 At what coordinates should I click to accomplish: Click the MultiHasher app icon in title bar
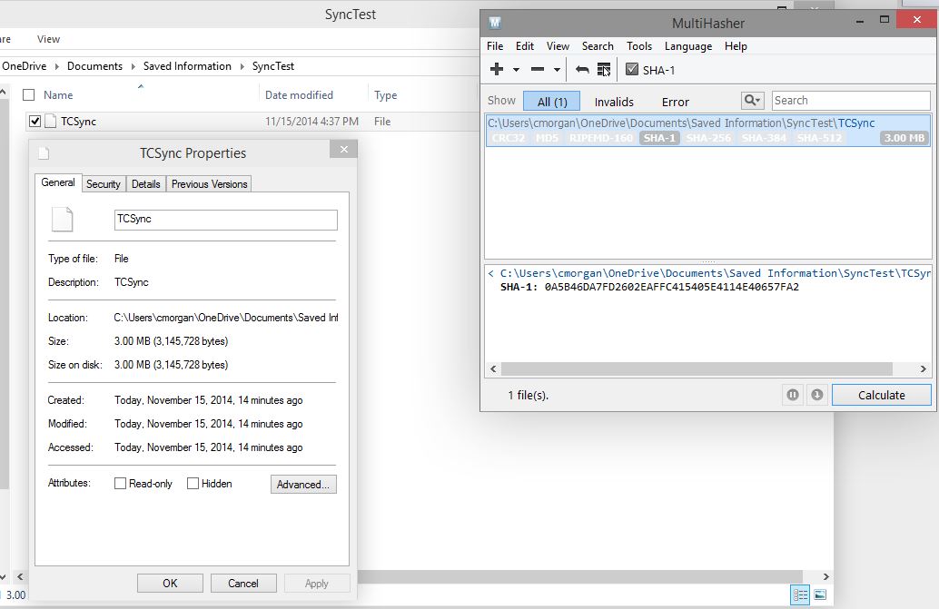pyautogui.click(x=495, y=23)
